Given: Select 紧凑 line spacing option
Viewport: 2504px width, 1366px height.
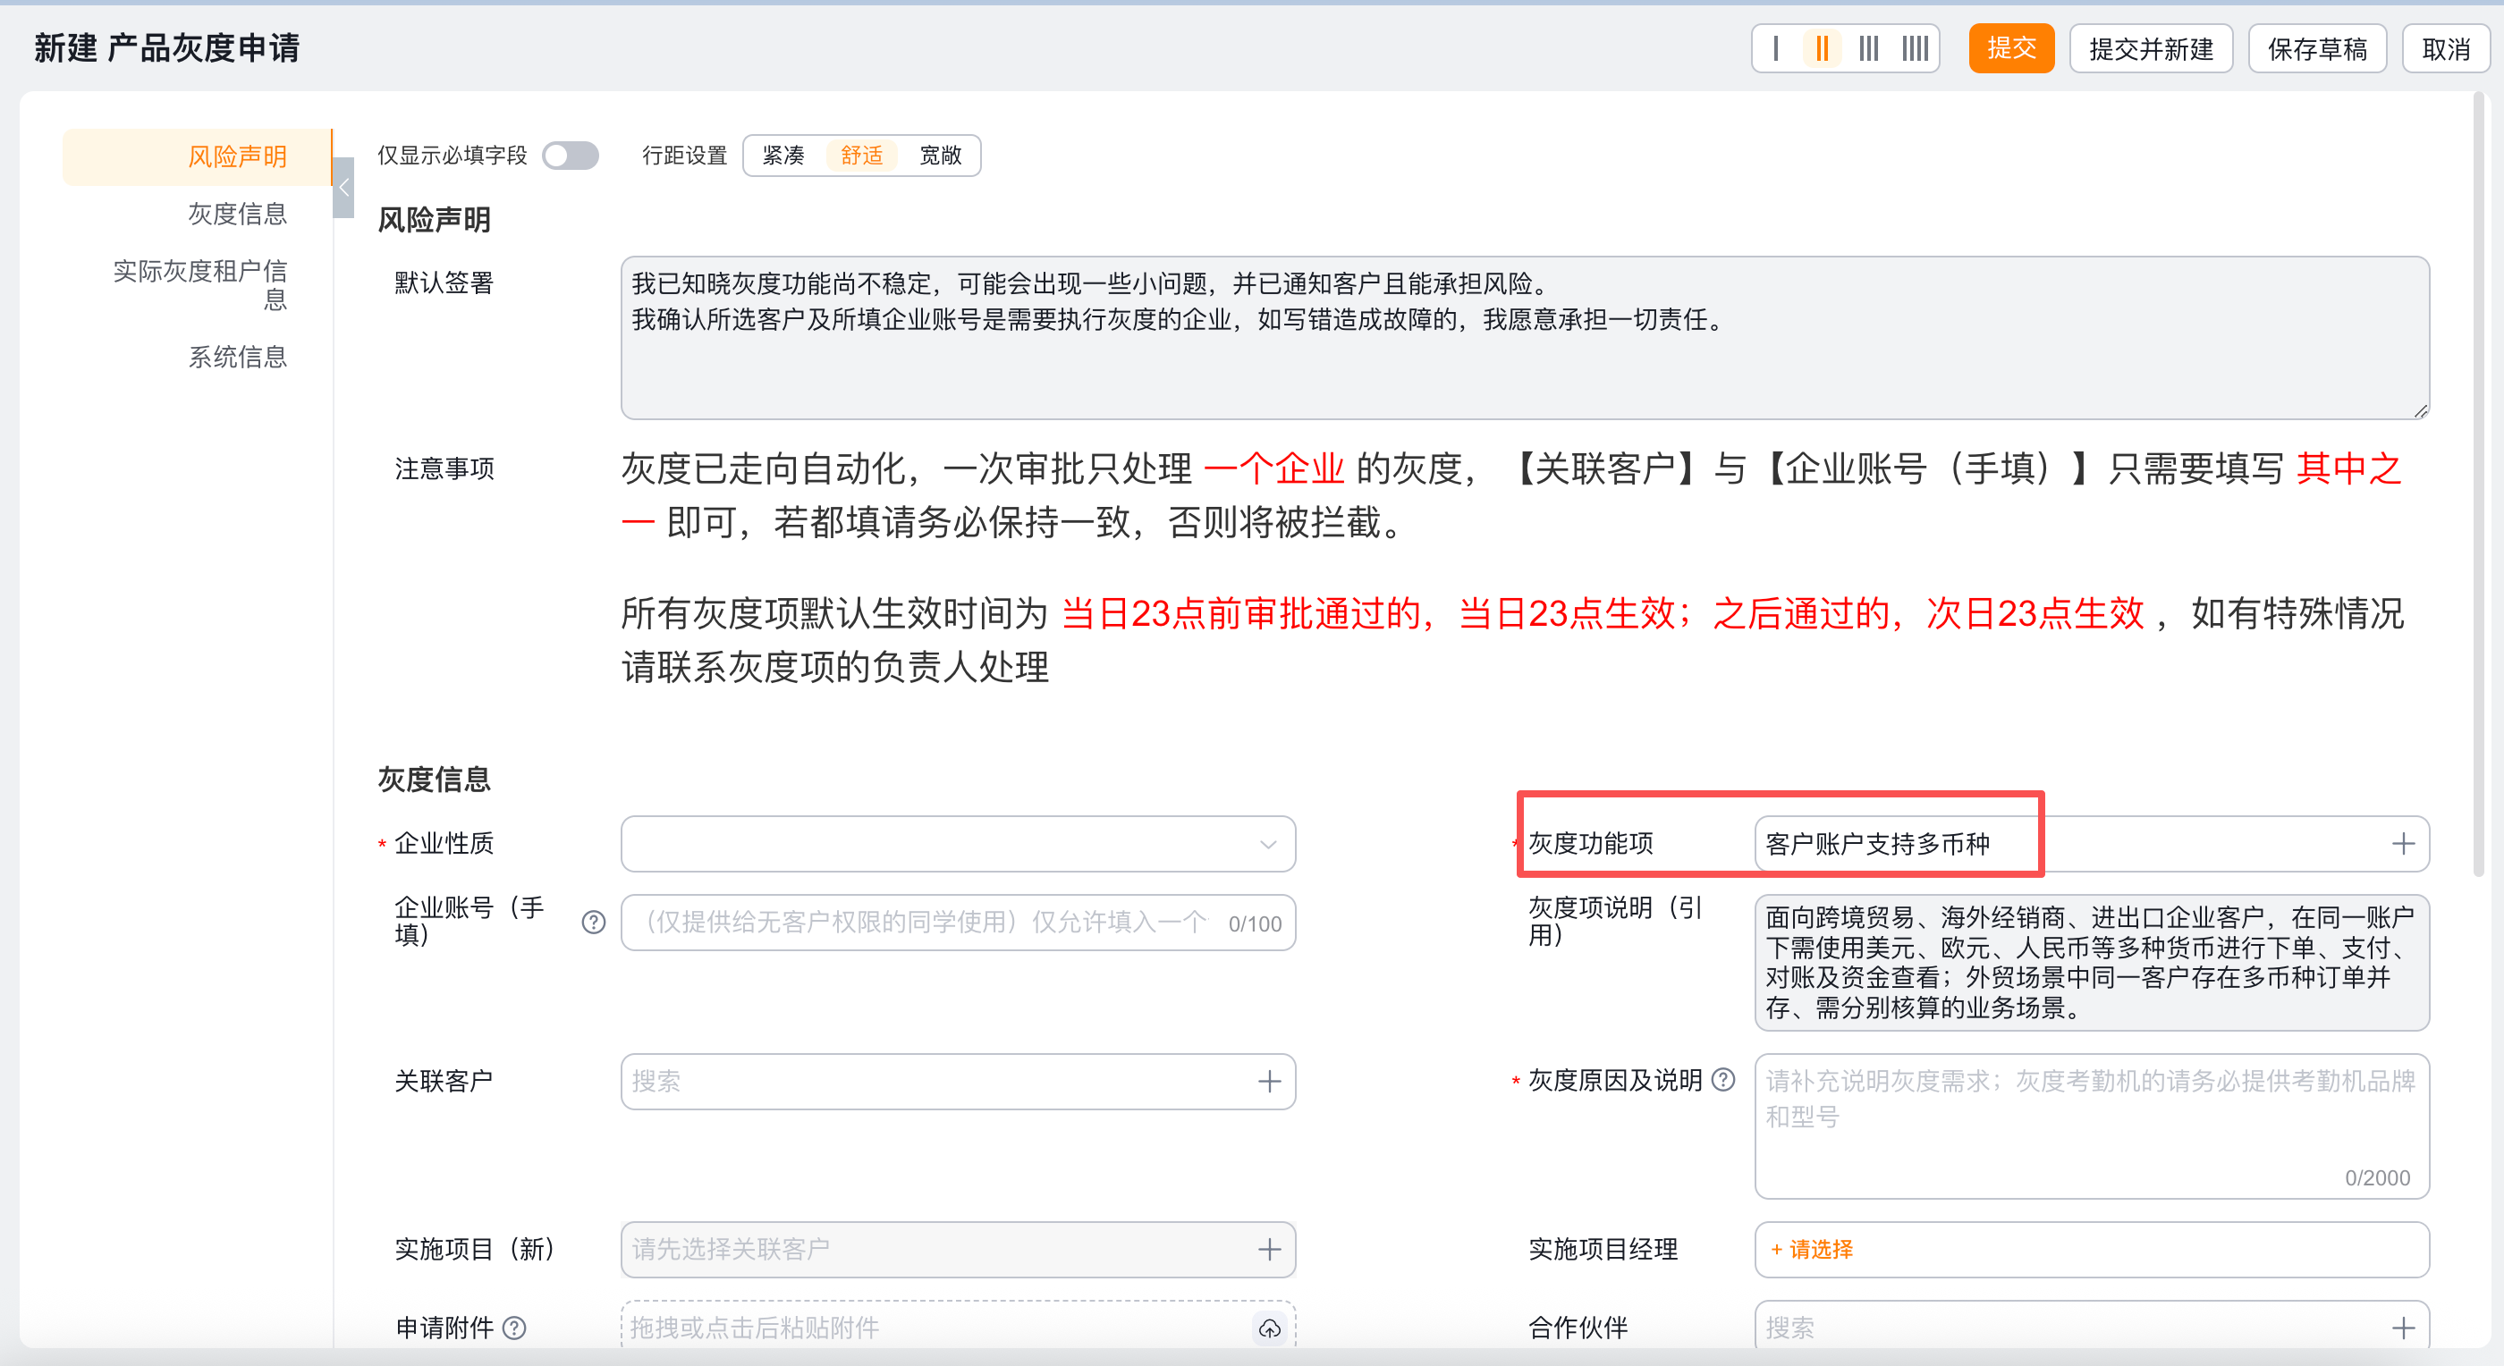Looking at the screenshot, I should pos(783,156).
